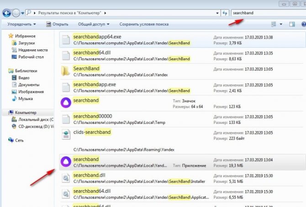Select searchband64.dll sized 8,63 КБ
306x207 pixels.
tap(183, 56)
